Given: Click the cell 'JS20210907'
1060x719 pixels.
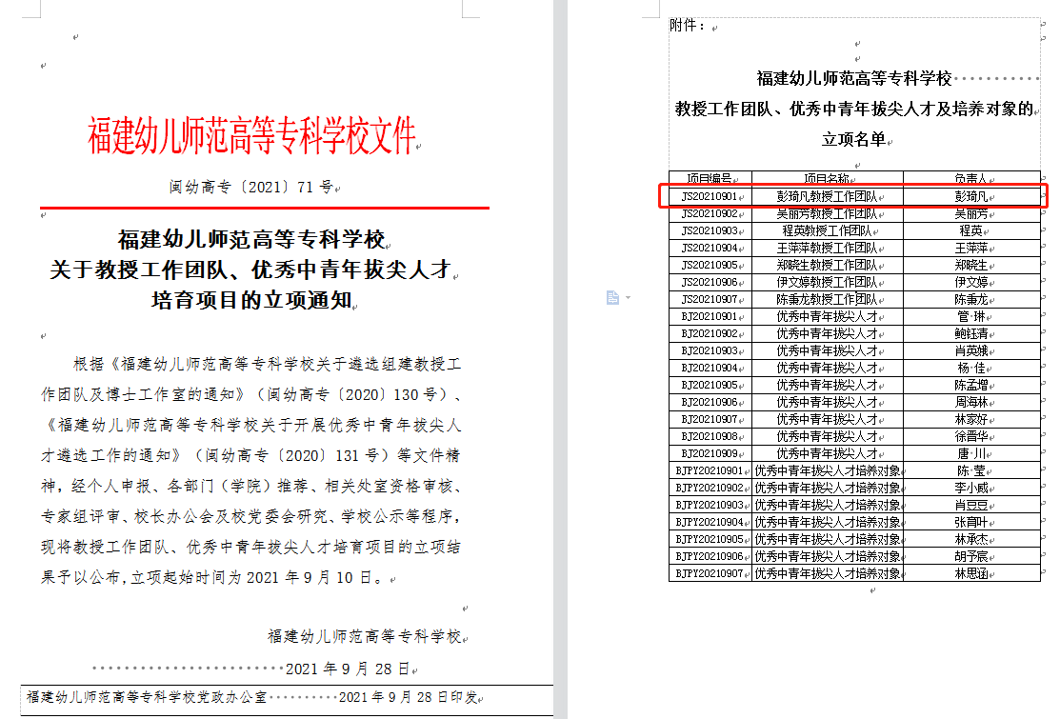Looking at the screenshot, I should point(710,299).
